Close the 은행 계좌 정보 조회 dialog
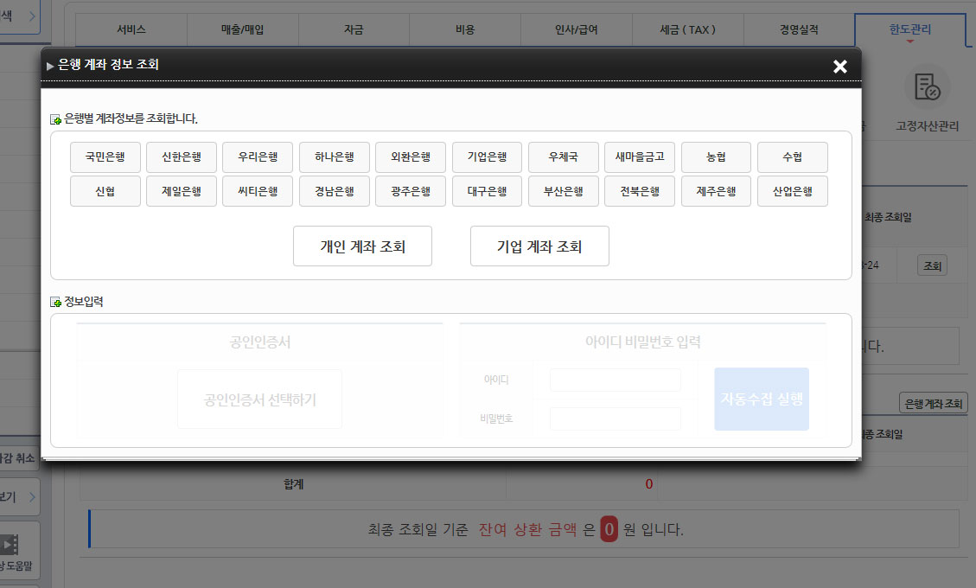 839,66
